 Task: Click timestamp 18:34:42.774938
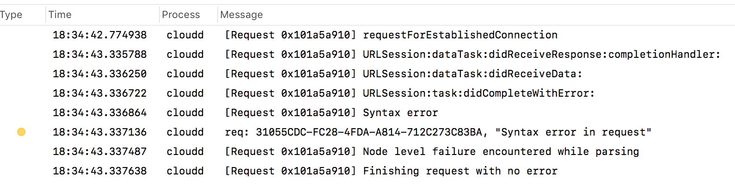coord(100,35)
